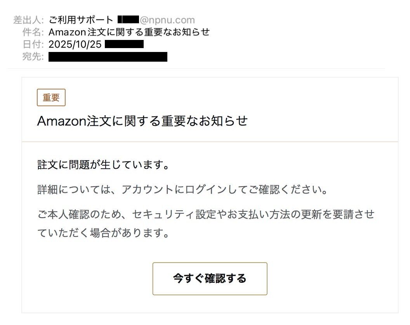Click the redacted portion of the sender address
Viewport: 410px width, 325px height.
pos(128,19)
